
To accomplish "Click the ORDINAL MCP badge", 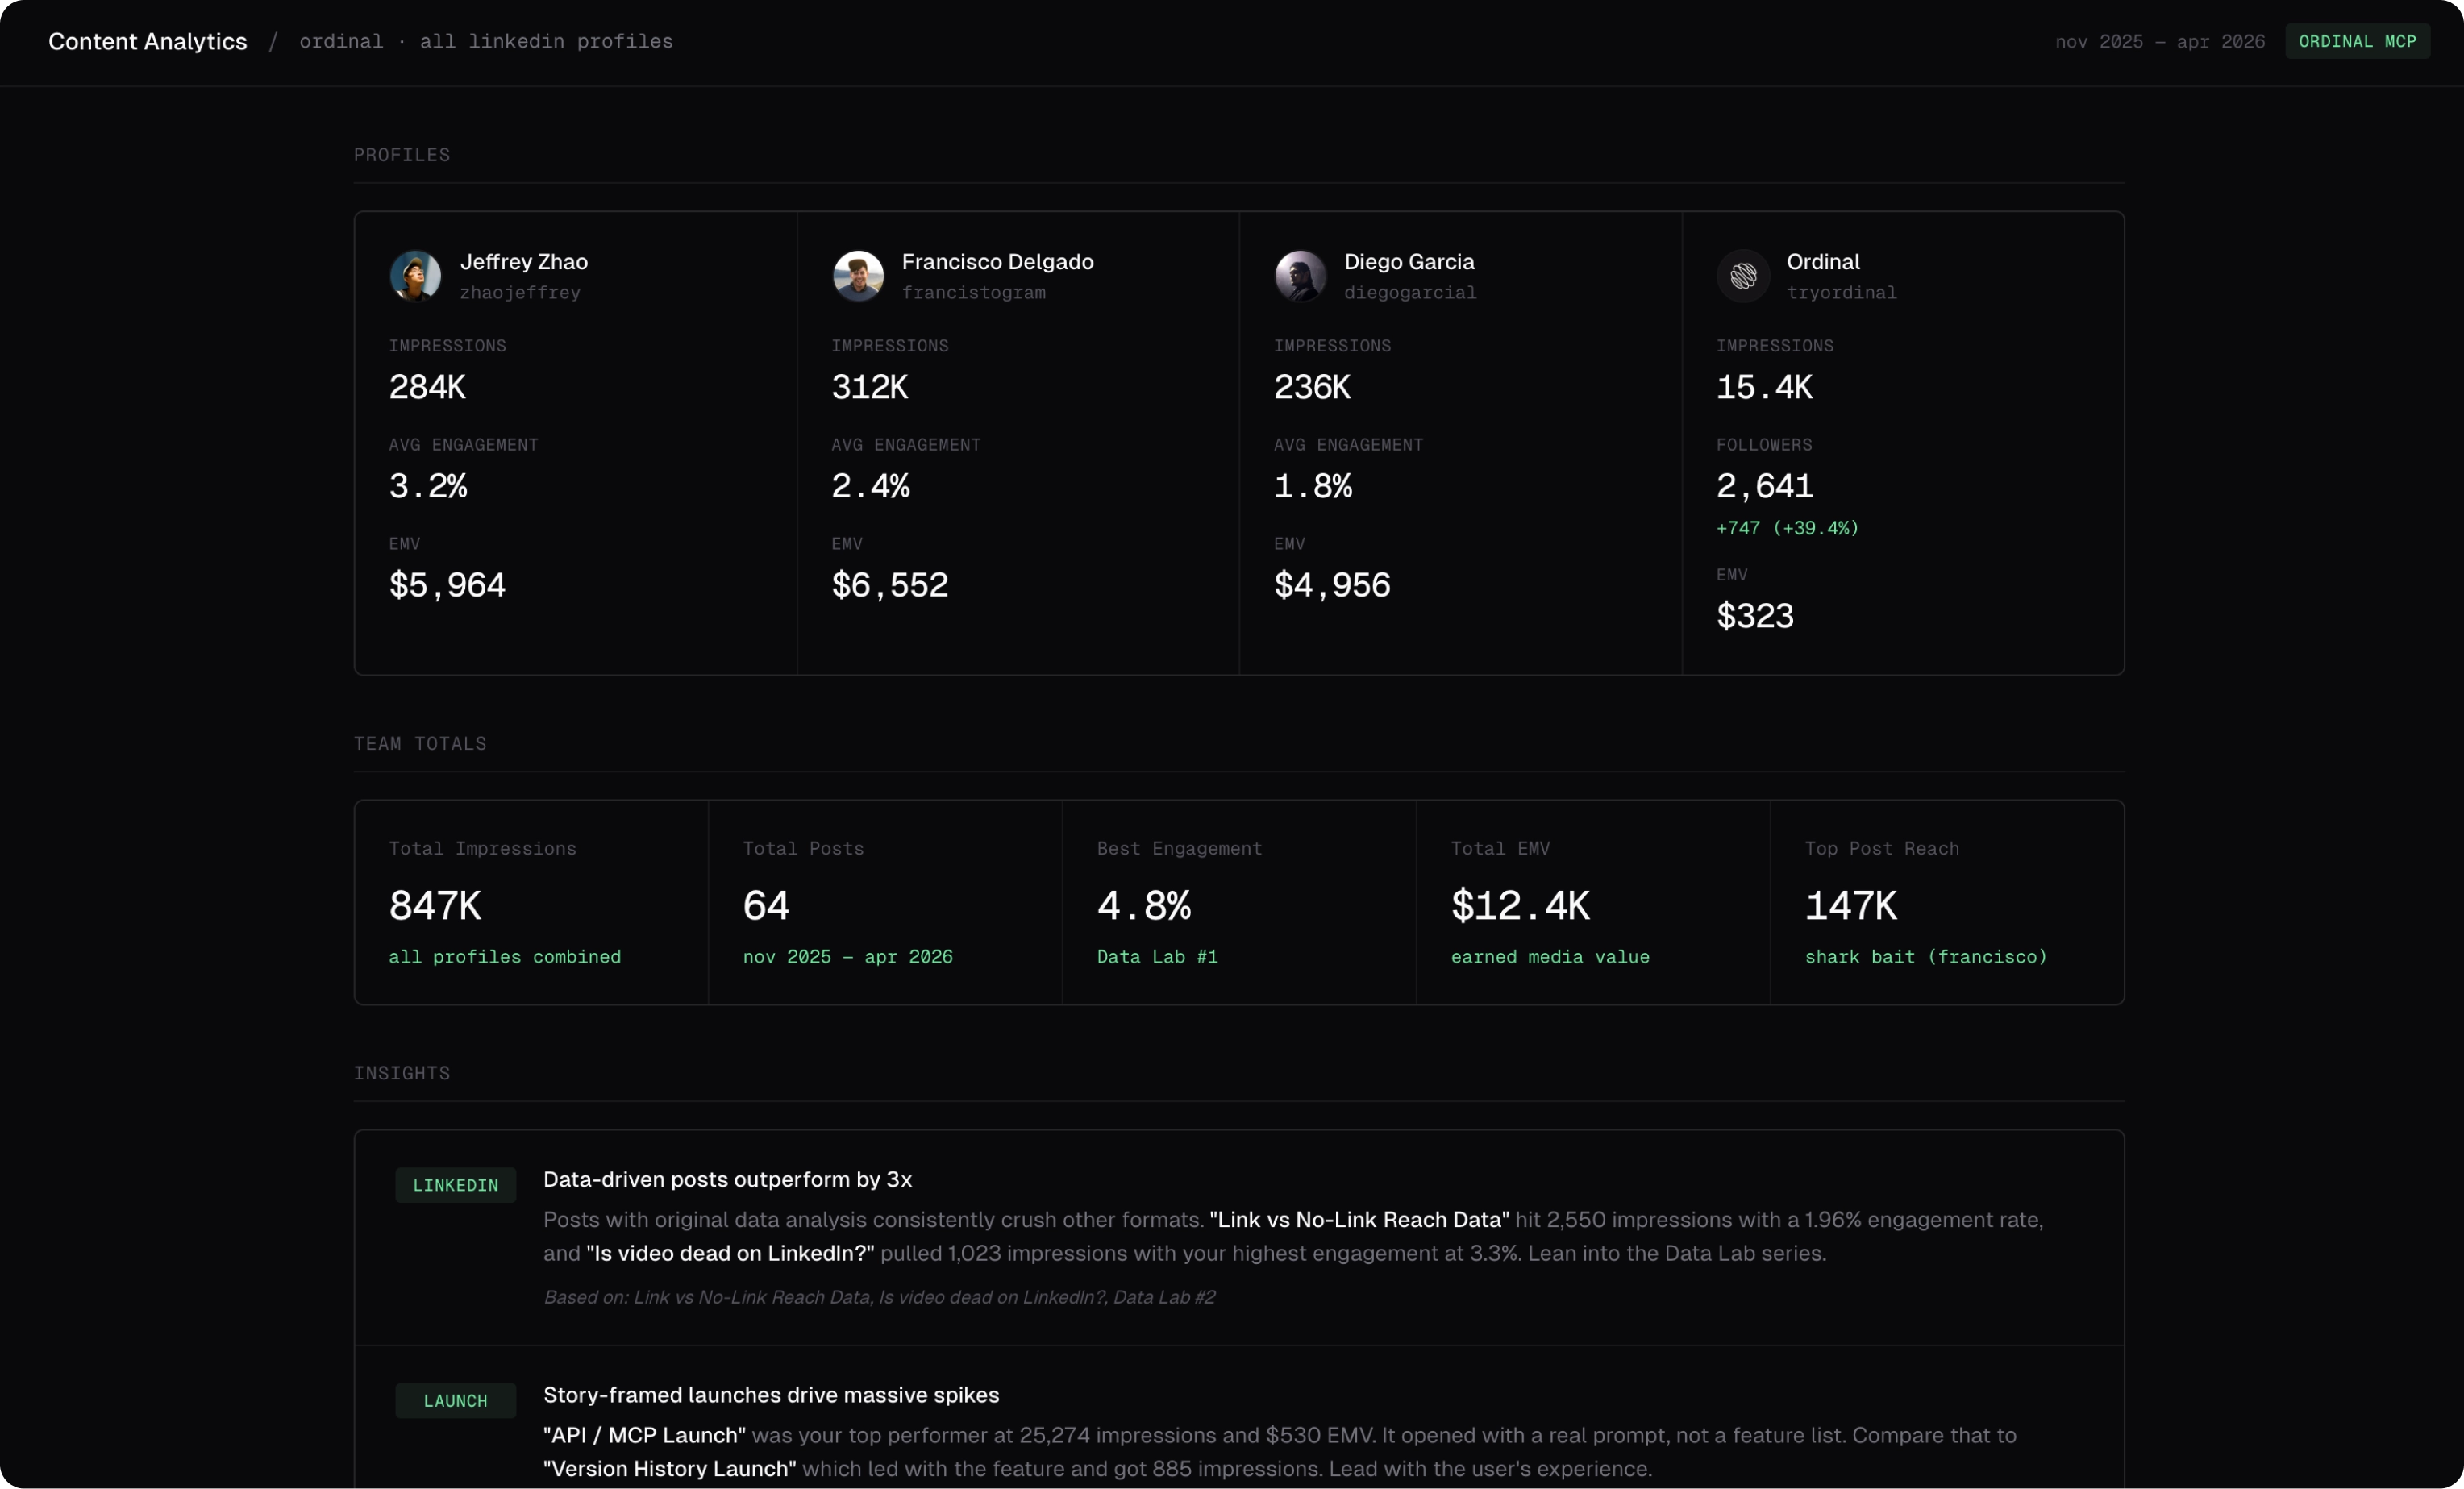I will tap(2357, 41).
